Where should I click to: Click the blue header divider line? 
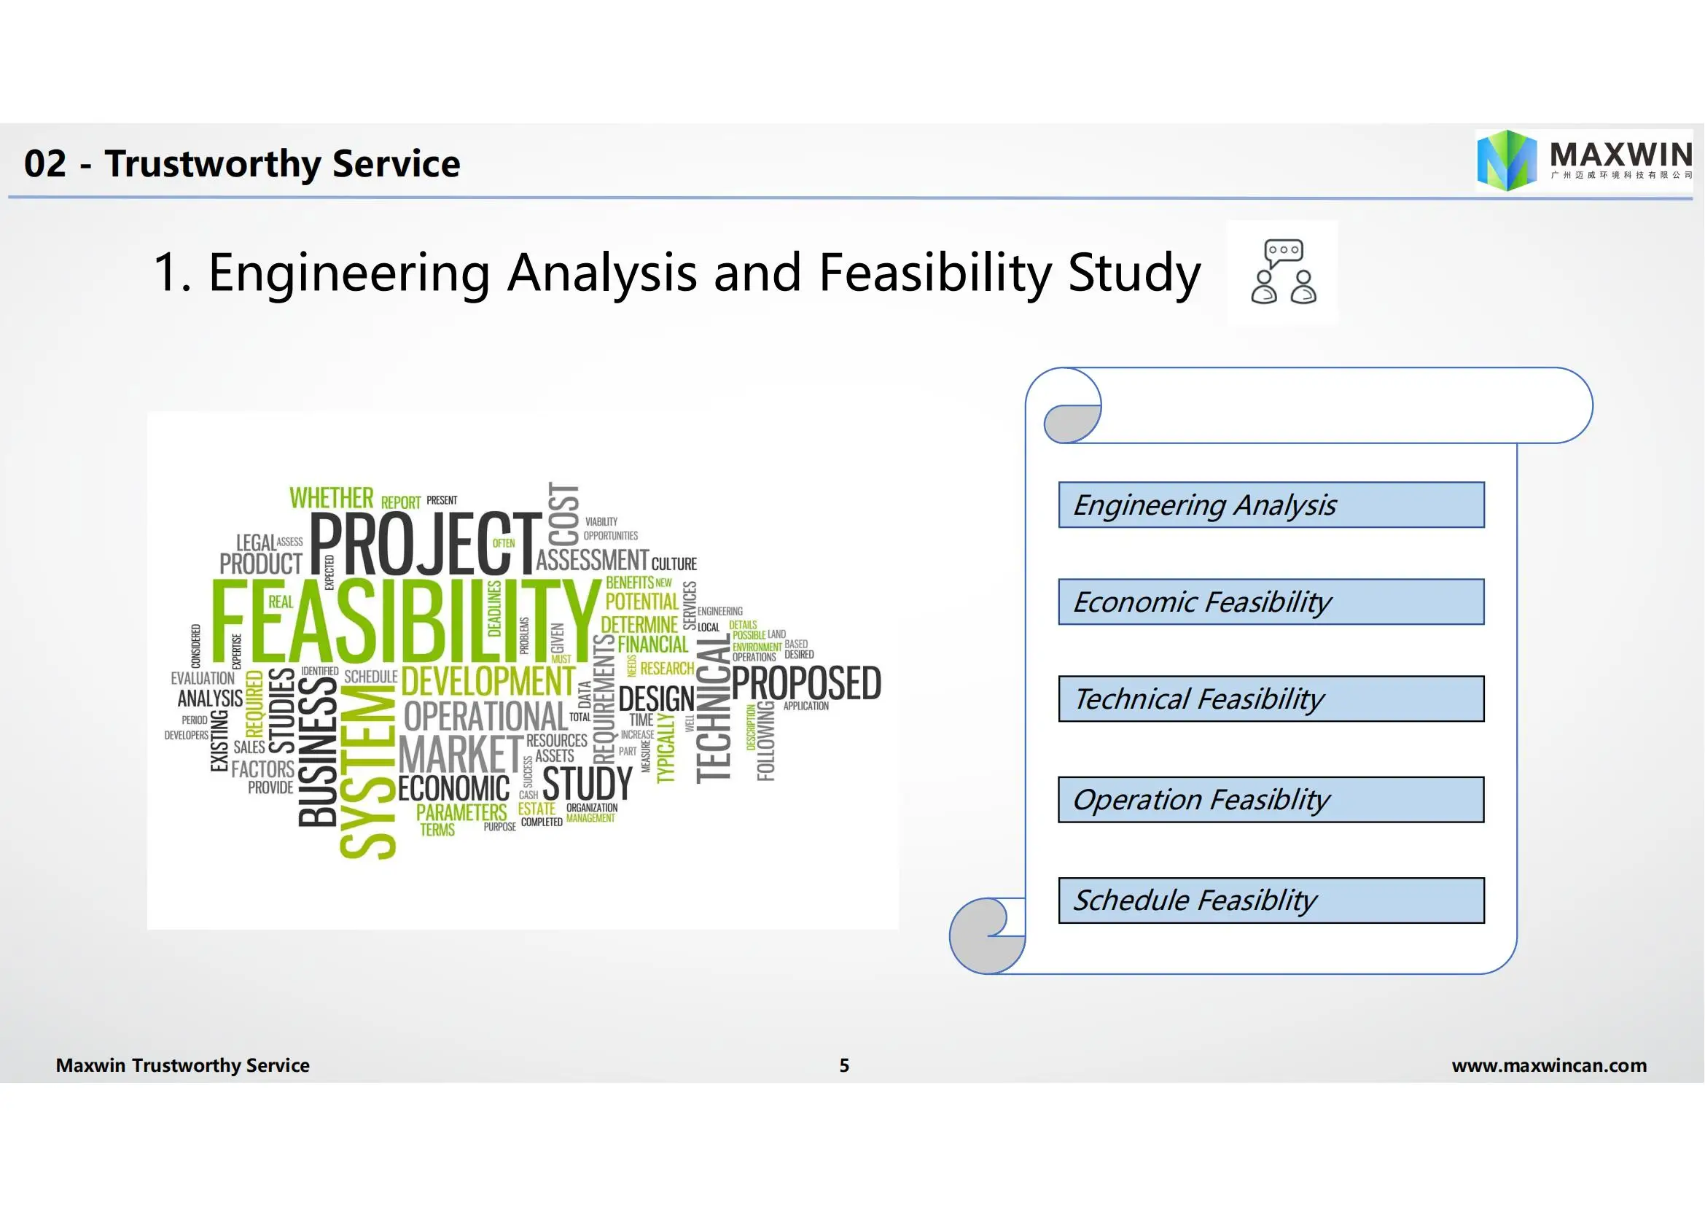[850, 198]
